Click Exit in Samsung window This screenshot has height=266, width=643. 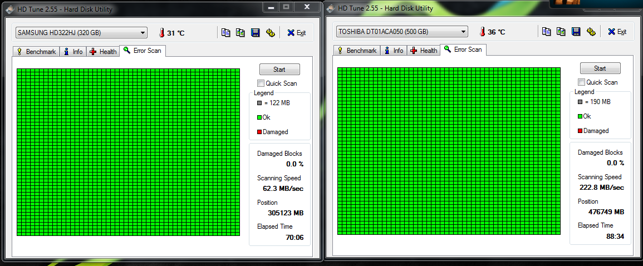[297, 33]
